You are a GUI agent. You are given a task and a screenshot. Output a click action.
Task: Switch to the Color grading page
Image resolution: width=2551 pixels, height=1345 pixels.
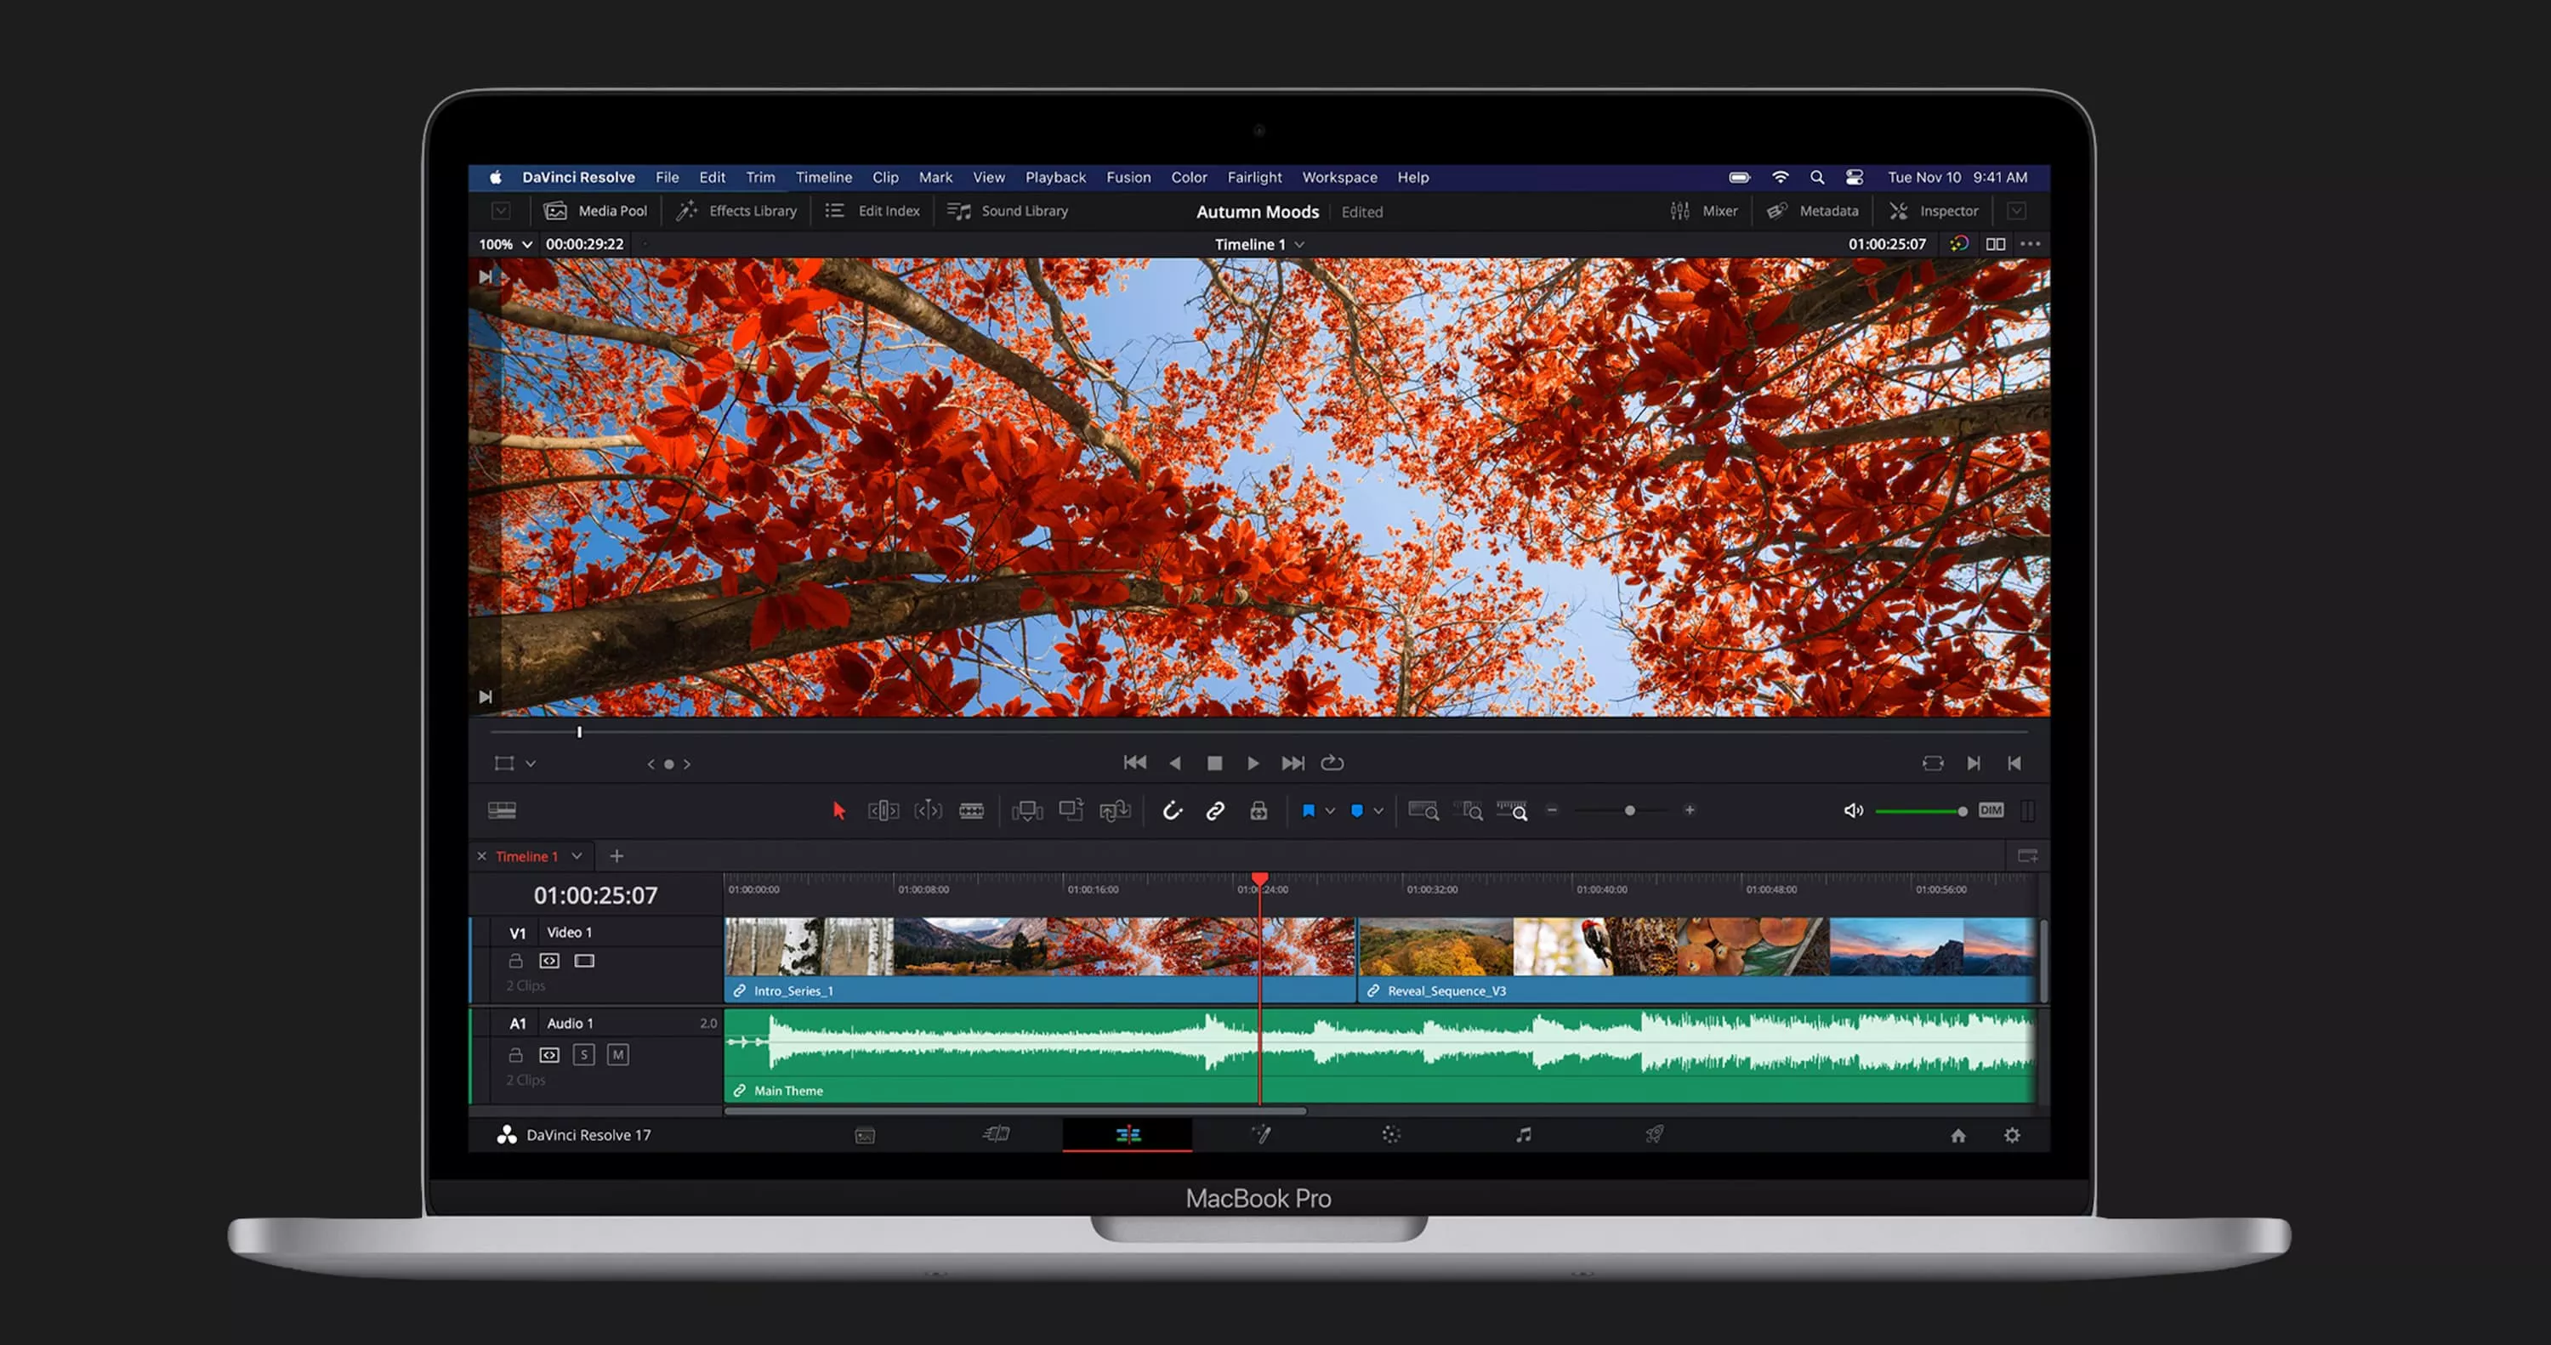tap(1390, 1134)
